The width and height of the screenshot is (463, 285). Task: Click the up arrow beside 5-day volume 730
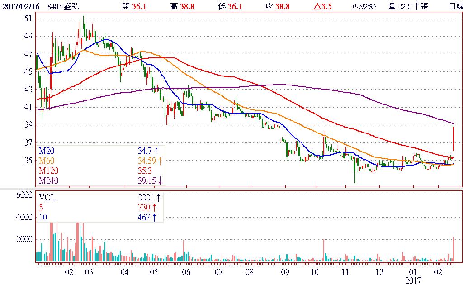(x=155, y=207)
